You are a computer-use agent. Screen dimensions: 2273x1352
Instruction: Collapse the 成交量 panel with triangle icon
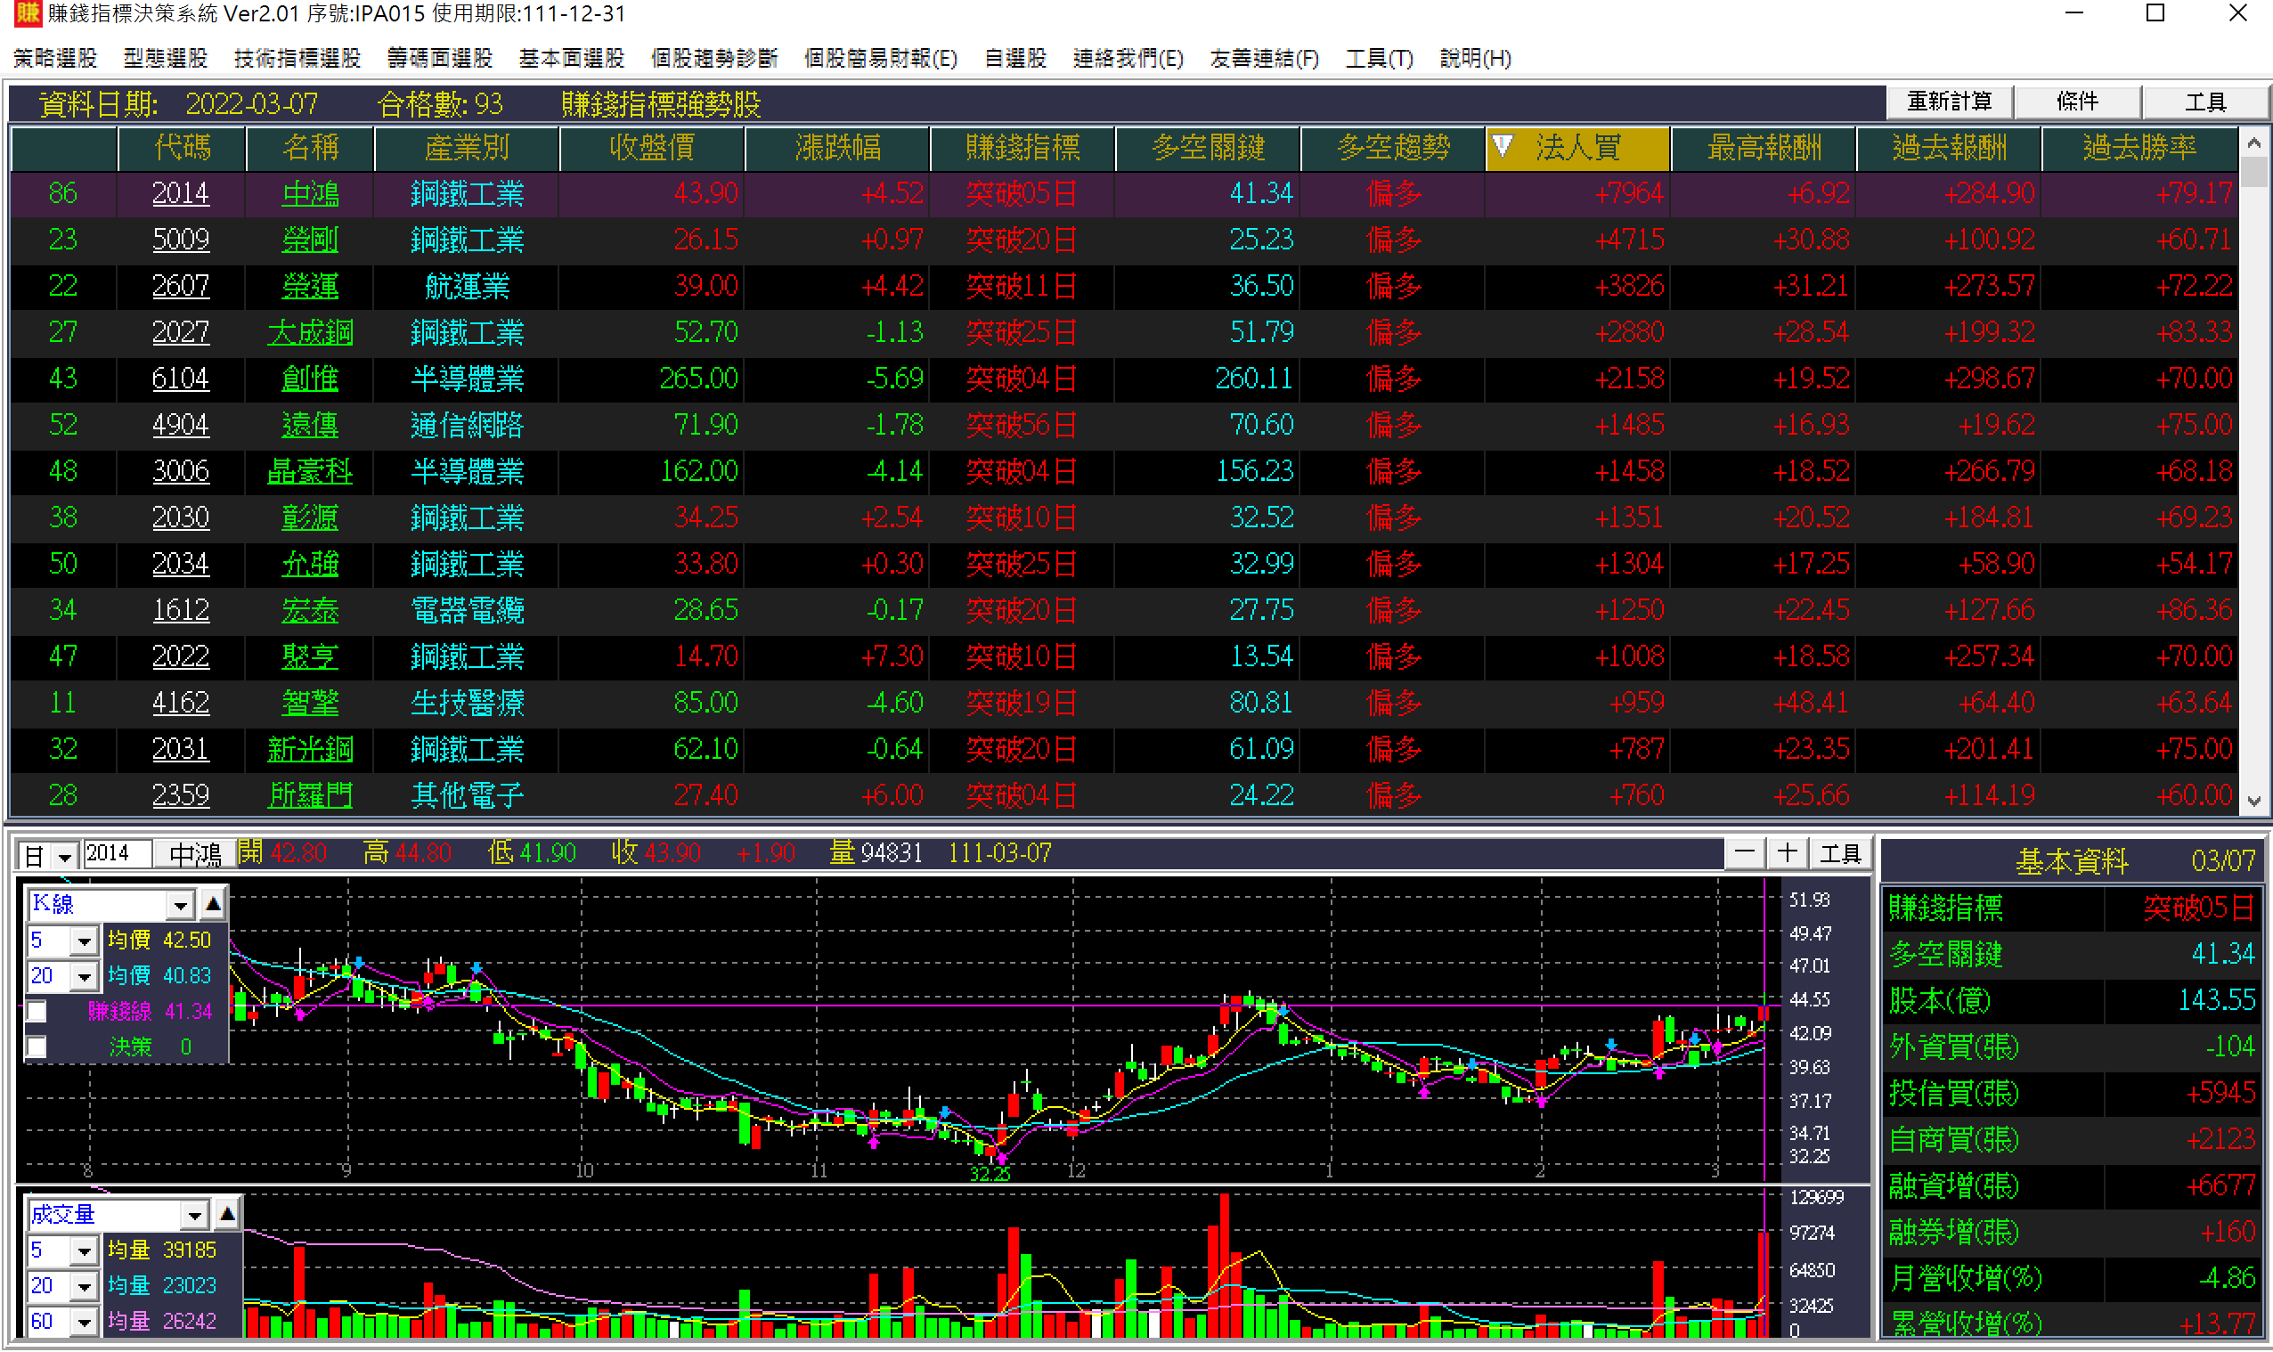(227, 1214)
